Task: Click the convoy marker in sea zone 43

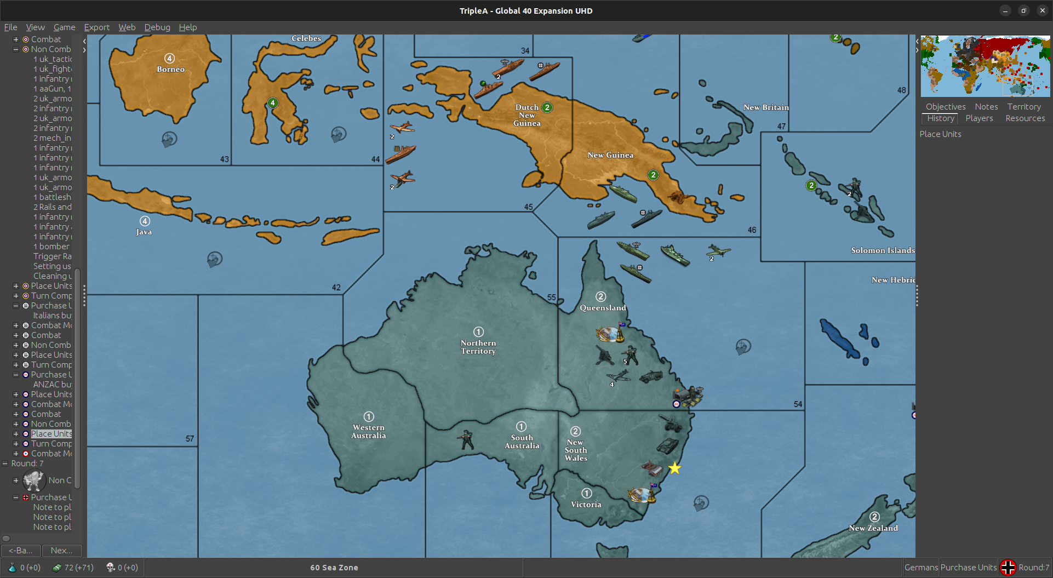Action: 169,139
